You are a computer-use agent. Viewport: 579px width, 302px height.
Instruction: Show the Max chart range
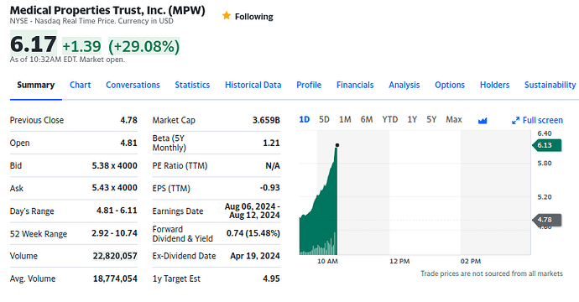[454, 120]
